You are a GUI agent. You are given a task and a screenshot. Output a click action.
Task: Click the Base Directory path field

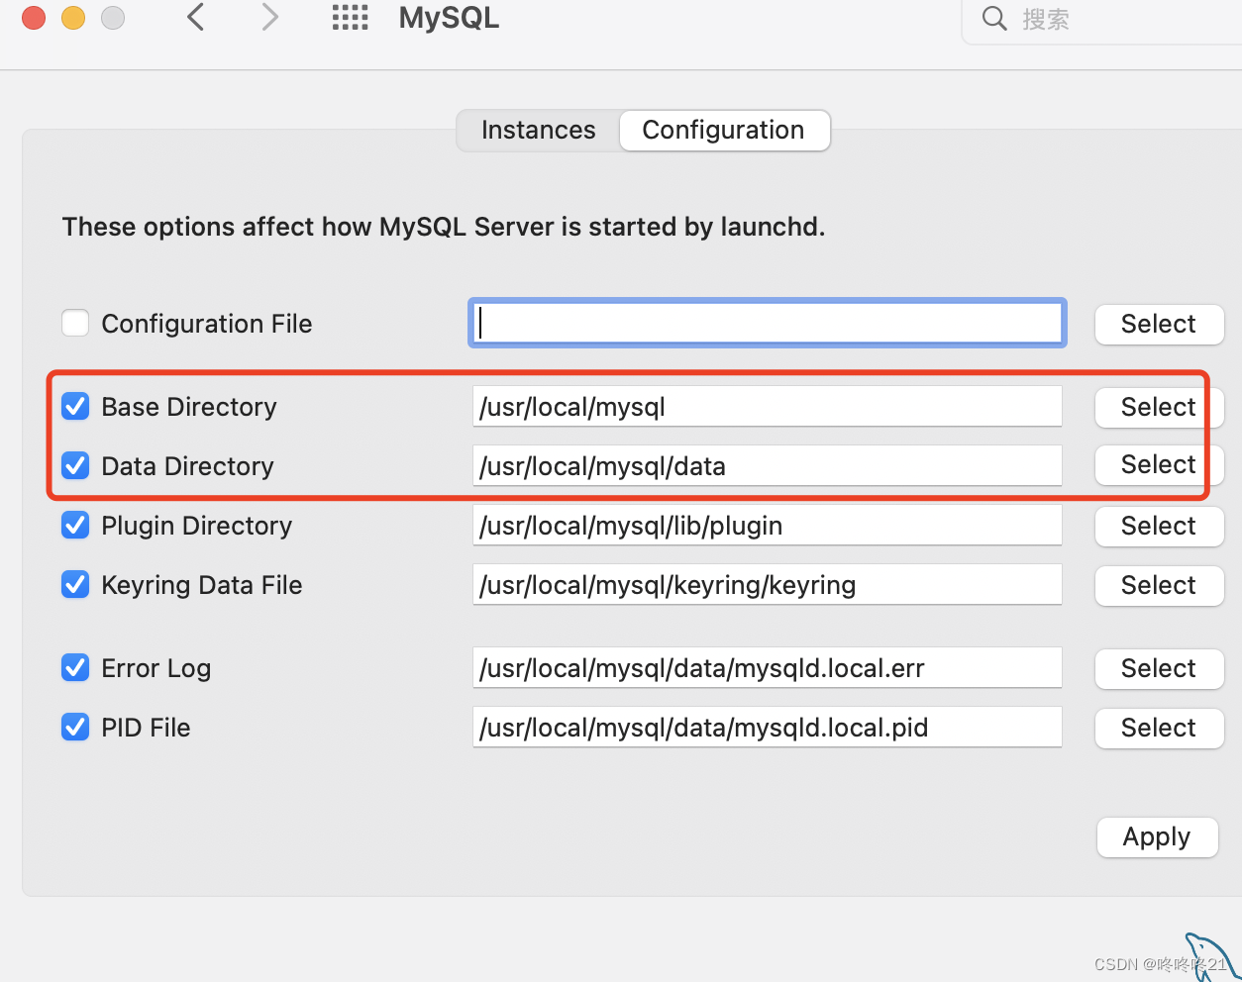click(767, 406)
